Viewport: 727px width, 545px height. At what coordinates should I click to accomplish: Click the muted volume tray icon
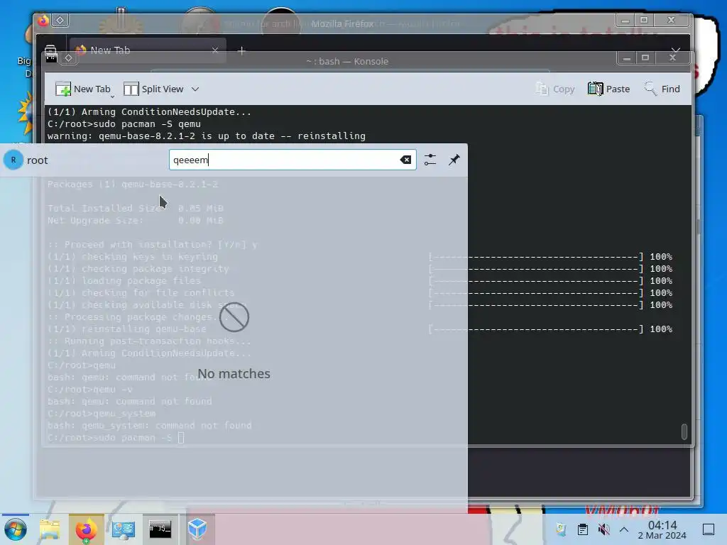603,529
